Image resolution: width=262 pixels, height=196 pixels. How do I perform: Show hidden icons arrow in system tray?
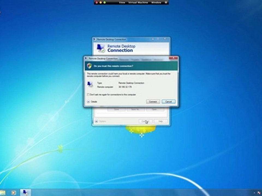click(254, 193)
